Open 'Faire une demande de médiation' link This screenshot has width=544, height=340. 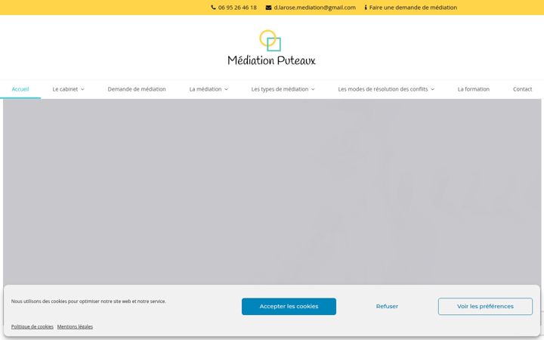[413, 8]
